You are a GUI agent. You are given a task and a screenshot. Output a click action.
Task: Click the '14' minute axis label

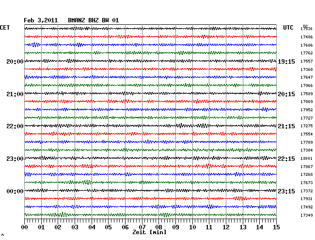click(x=260, y=227)
